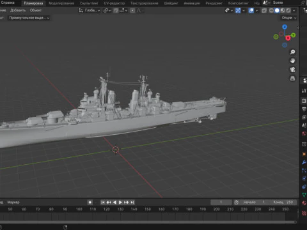Screen dimensions: 307x230
Task: Click the green Y axis gizmo ball
Action: pos(294,35)
